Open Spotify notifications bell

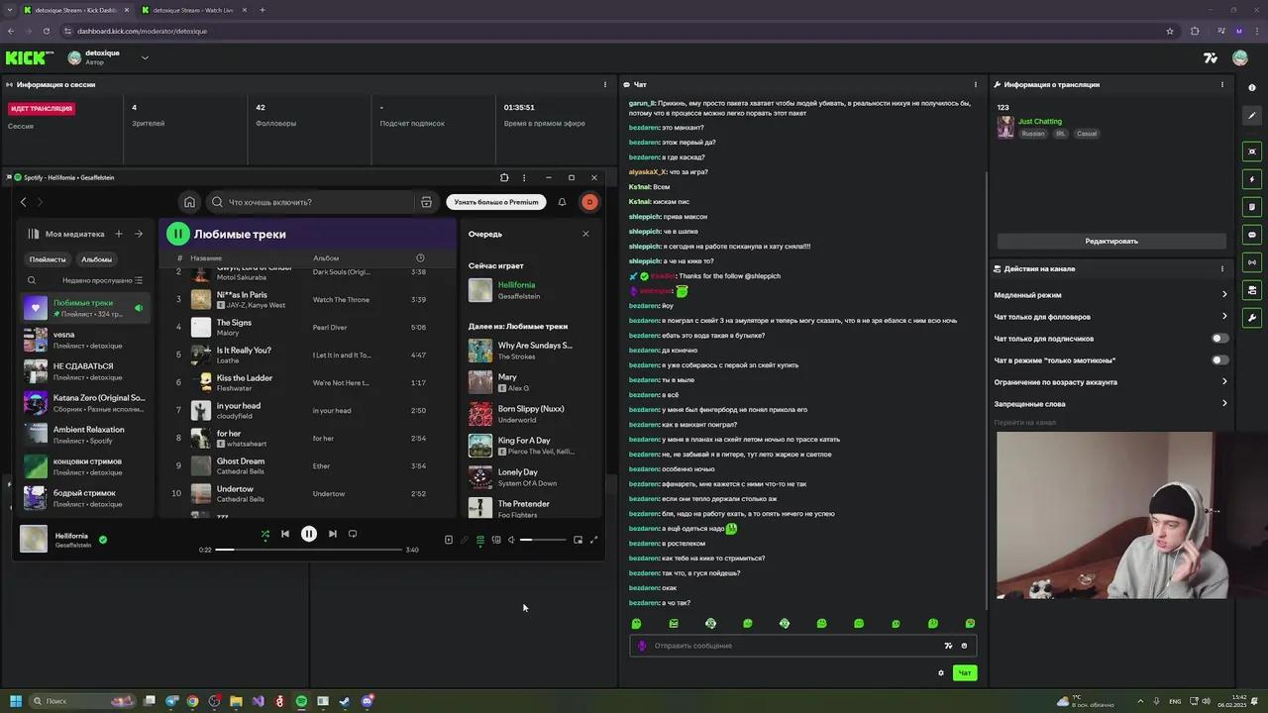tap(562, 202)
